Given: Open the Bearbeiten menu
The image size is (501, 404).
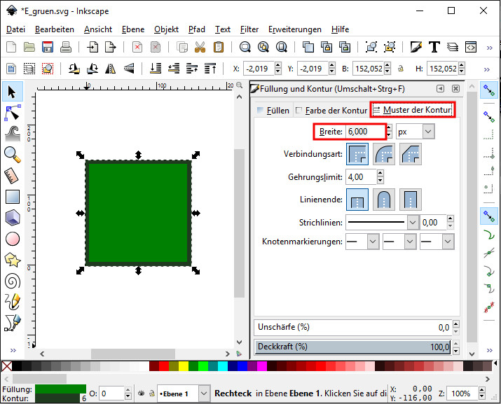Looking at the screenshot, I should point(55,29).
